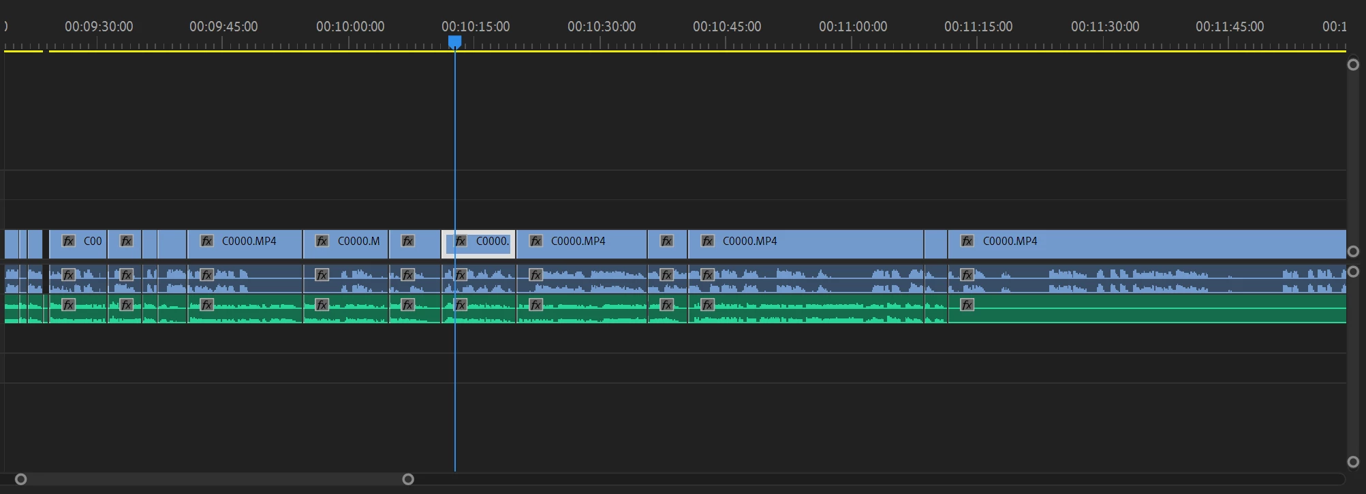Click the 00:11:30:00 timecode on the ruler
Screen dimensions: 1366x494
pos(1105,27)
